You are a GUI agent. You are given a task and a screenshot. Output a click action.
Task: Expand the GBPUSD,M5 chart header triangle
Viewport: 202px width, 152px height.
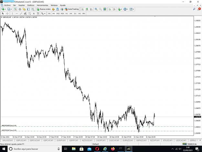tap(2, 17)
